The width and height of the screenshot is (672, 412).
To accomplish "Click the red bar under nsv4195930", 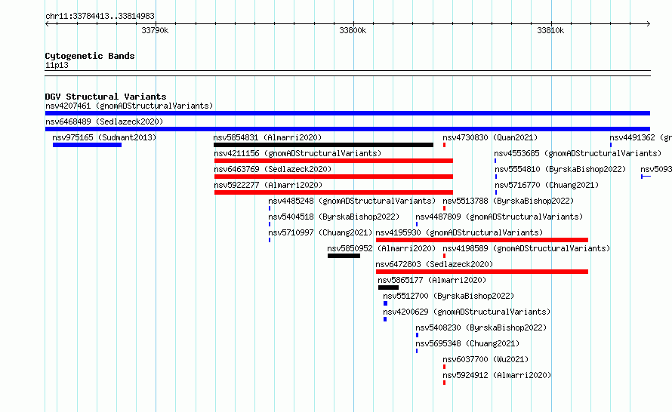I will pos(482,240).
